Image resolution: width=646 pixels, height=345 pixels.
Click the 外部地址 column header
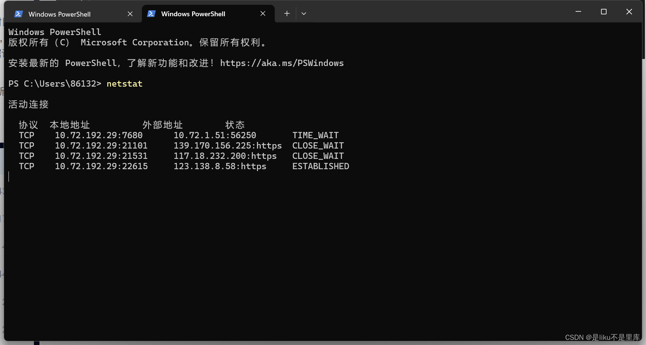click(x=163, y=125)
